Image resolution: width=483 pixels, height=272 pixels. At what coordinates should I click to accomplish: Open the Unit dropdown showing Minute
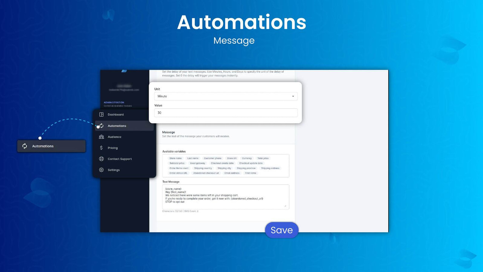pos(226,96)
